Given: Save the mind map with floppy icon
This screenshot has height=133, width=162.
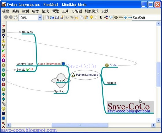Looking at the screenshot, I should pyautogui.click(x=57, y=17).
